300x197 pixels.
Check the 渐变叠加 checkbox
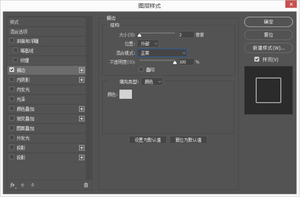(12, 119)
